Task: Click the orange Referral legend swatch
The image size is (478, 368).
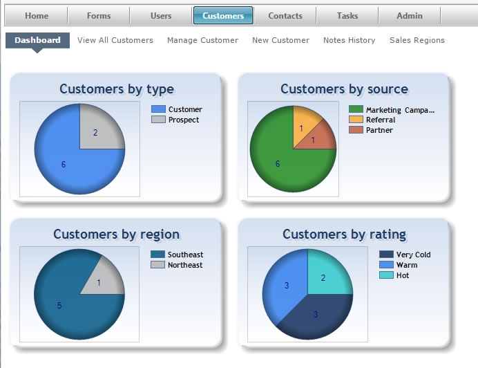Action: [356, 120]
